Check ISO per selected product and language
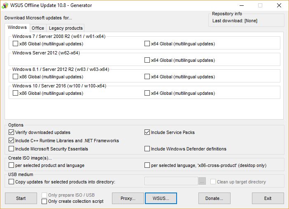Screen dimensions: 289x209 [x=11, y=165]
